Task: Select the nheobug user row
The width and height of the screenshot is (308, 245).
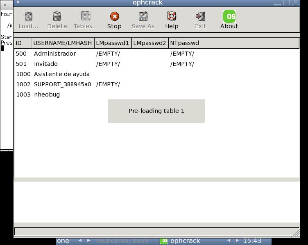Action: click(157, 94)
